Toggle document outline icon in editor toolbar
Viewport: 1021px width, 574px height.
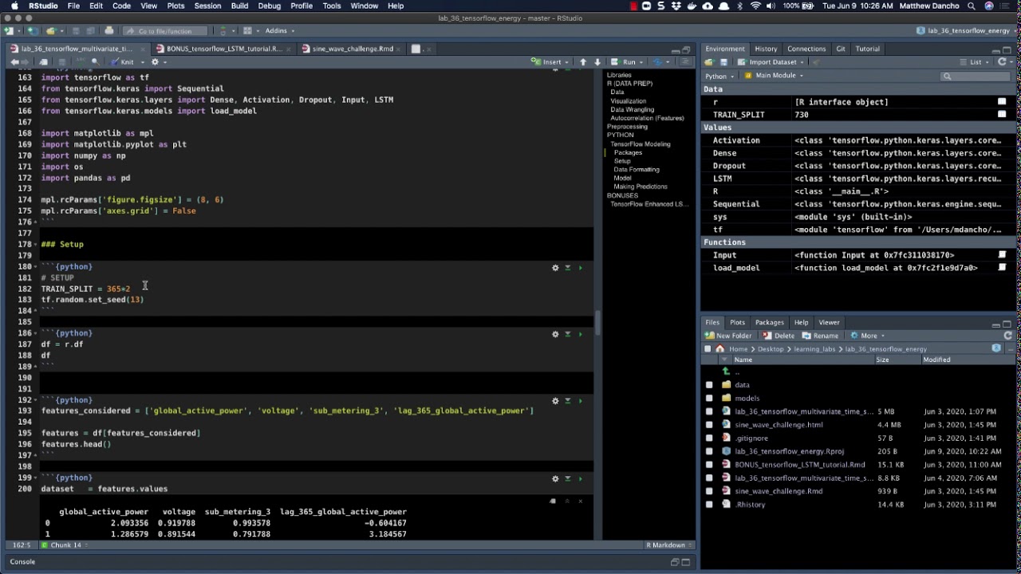tap(687, 62)
